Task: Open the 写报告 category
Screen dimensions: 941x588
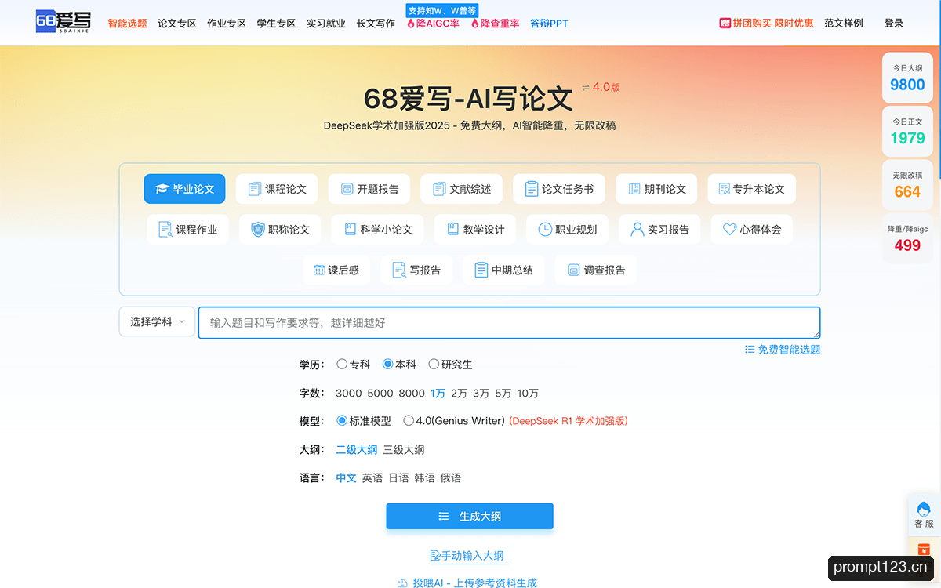Action: 416,270
